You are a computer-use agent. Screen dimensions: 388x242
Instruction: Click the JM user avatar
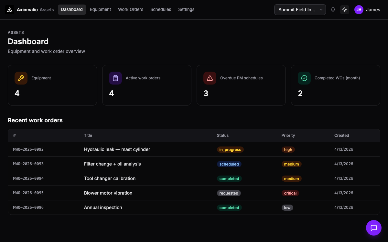click(x=359, y=10)
